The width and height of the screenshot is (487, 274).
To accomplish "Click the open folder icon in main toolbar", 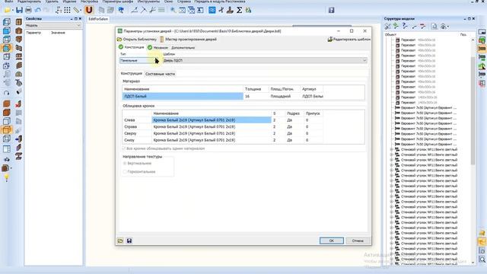I will 8,10.
